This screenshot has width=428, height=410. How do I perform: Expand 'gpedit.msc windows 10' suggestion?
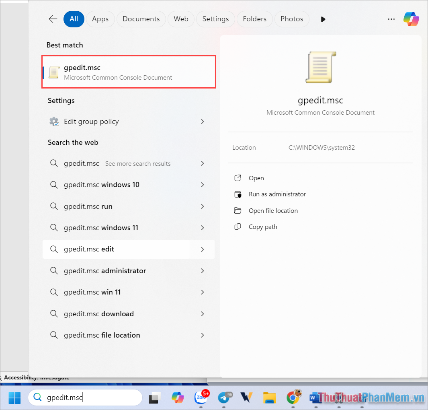(x=202, y=185)
